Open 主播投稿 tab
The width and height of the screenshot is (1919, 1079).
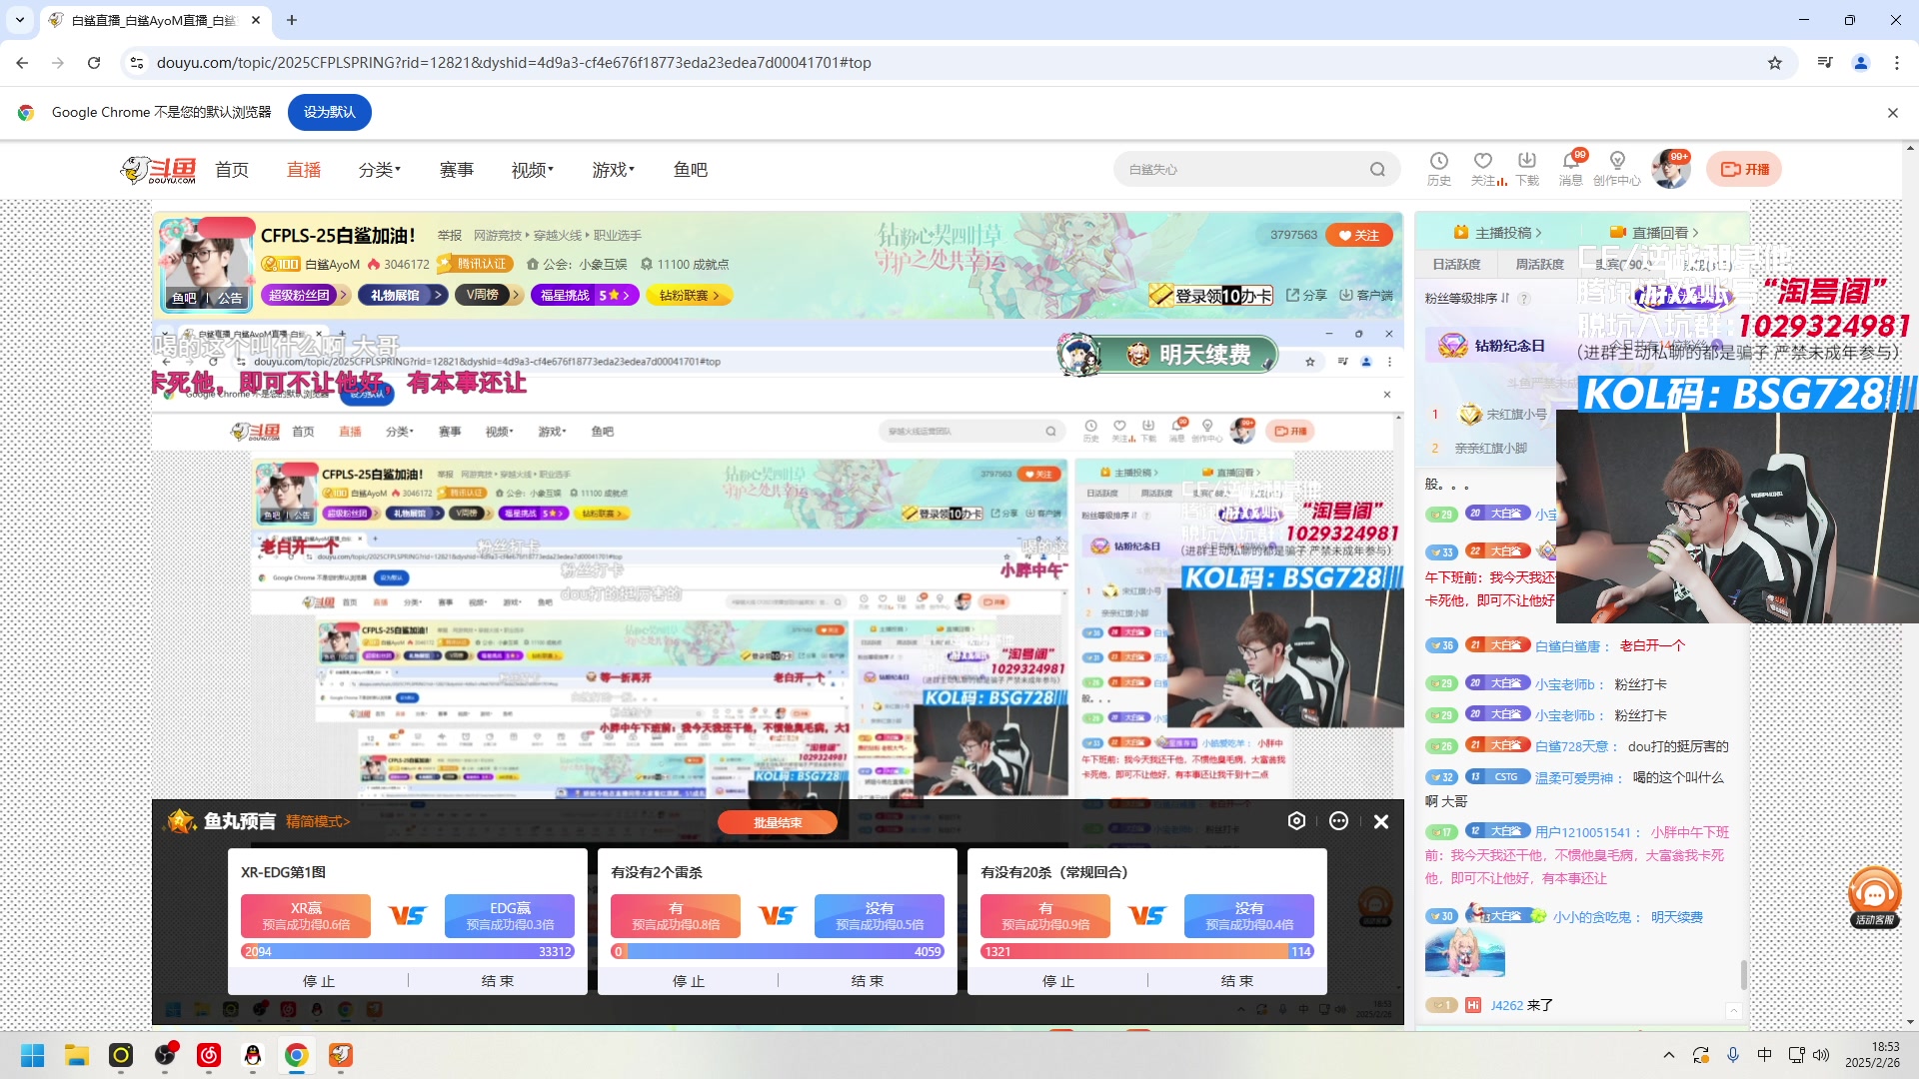point(1498,232)
